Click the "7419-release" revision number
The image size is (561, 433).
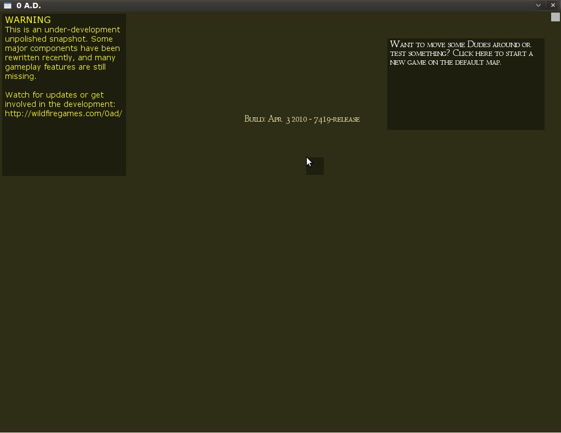[x=336, y=119]
